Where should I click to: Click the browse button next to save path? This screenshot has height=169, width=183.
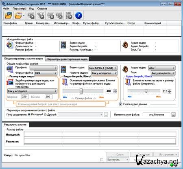106,114
